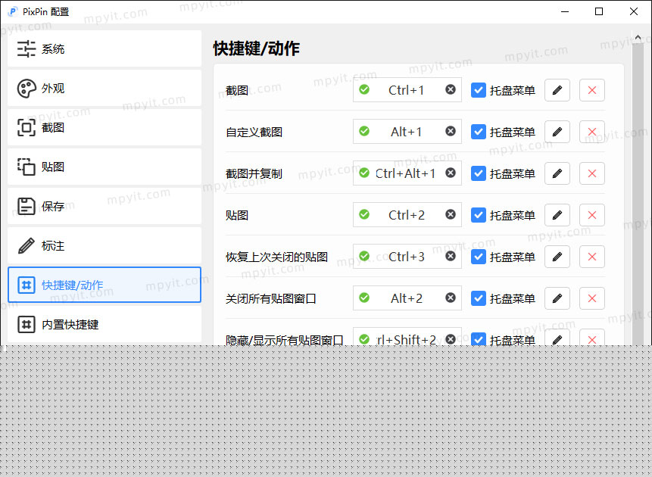Clear the Ctrl+3 shortcut
This screenshot has width=652, height=477.
pyautogui.click(x=451, y=256)
